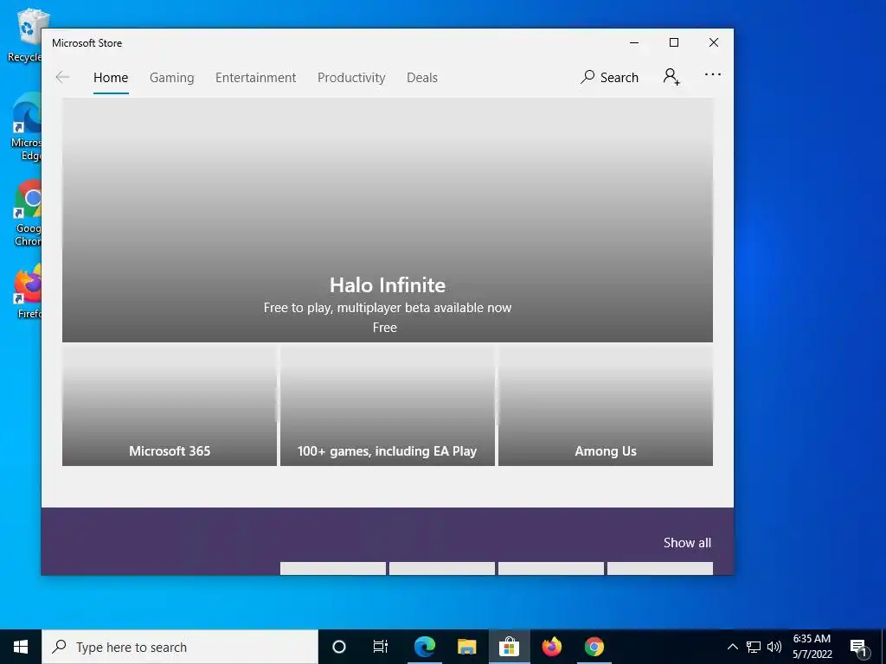Select the Google Chrome desktop shortcut
Viewport: 886px width, 664px height.
click(27, 214)
